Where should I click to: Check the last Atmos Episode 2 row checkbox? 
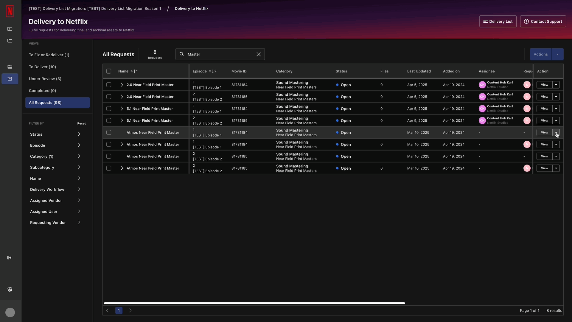click(x=109, y=168)
